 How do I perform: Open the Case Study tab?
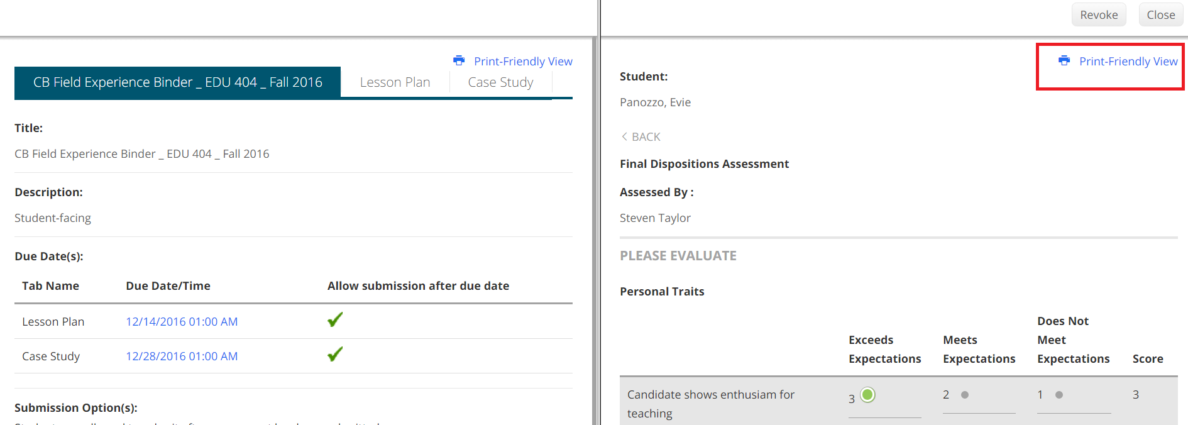coord(500,82)
